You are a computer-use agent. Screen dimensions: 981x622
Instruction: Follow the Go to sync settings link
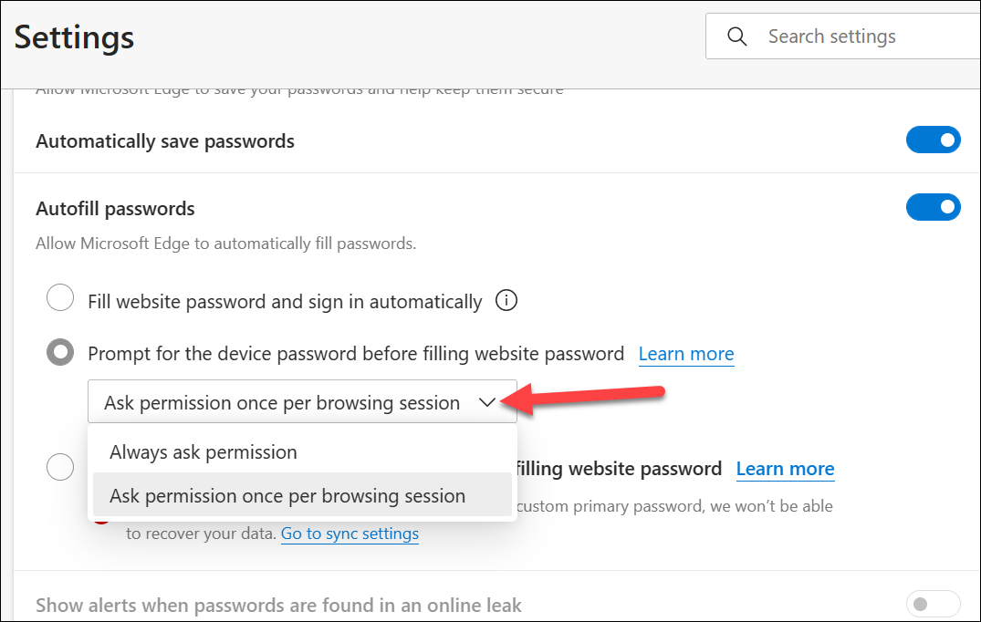[x=350, y=534]
